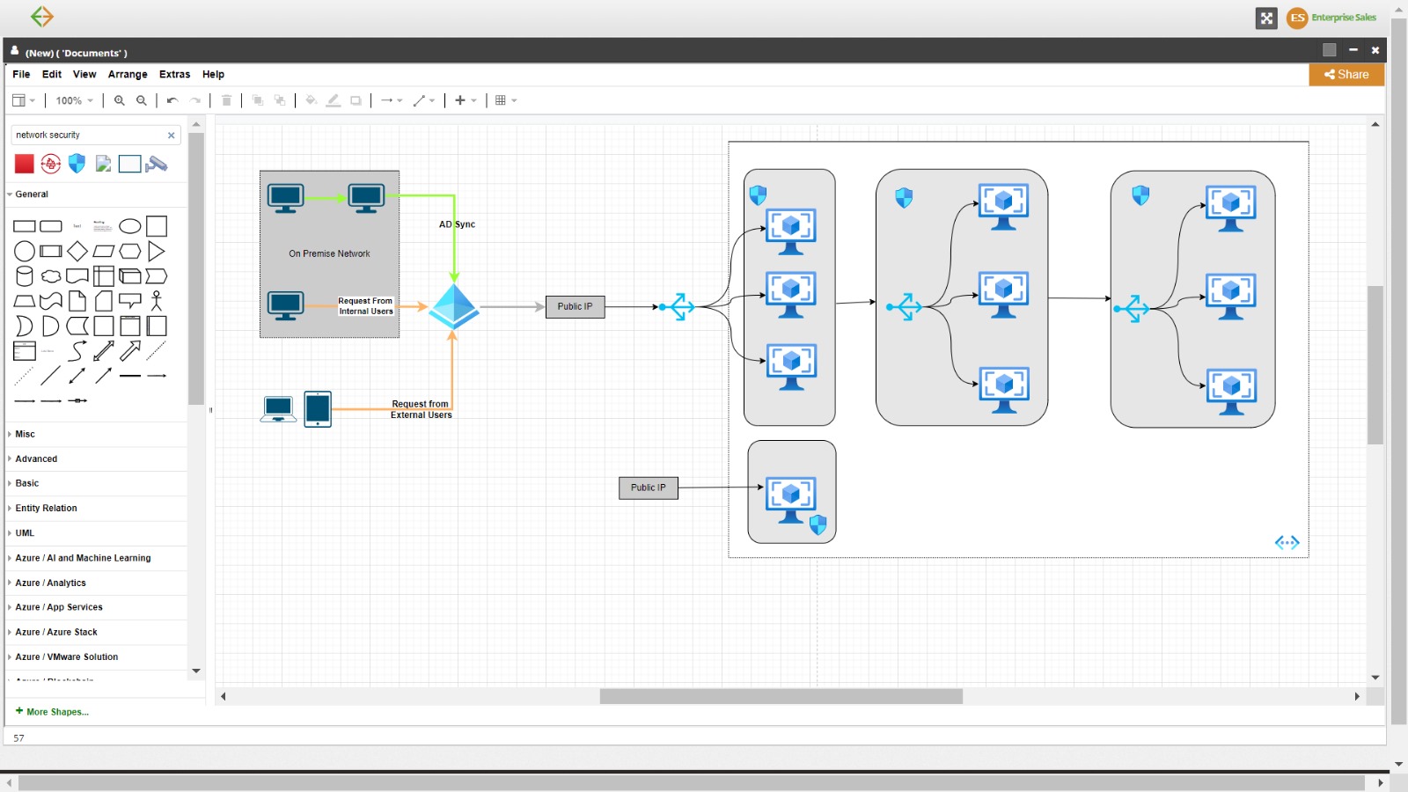Pick the callout speech bubble shape
The image size is (1408, 792).
(x=130, y=301)
